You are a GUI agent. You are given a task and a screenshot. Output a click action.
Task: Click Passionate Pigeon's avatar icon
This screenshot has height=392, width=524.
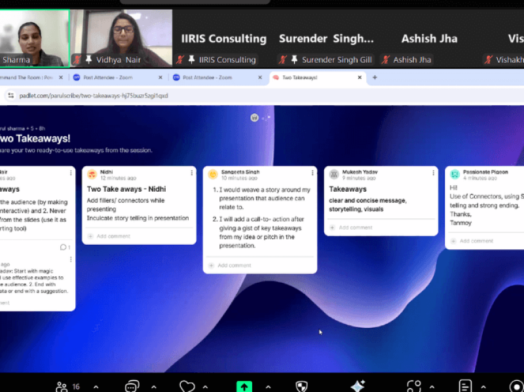click(x=455, y=174)
